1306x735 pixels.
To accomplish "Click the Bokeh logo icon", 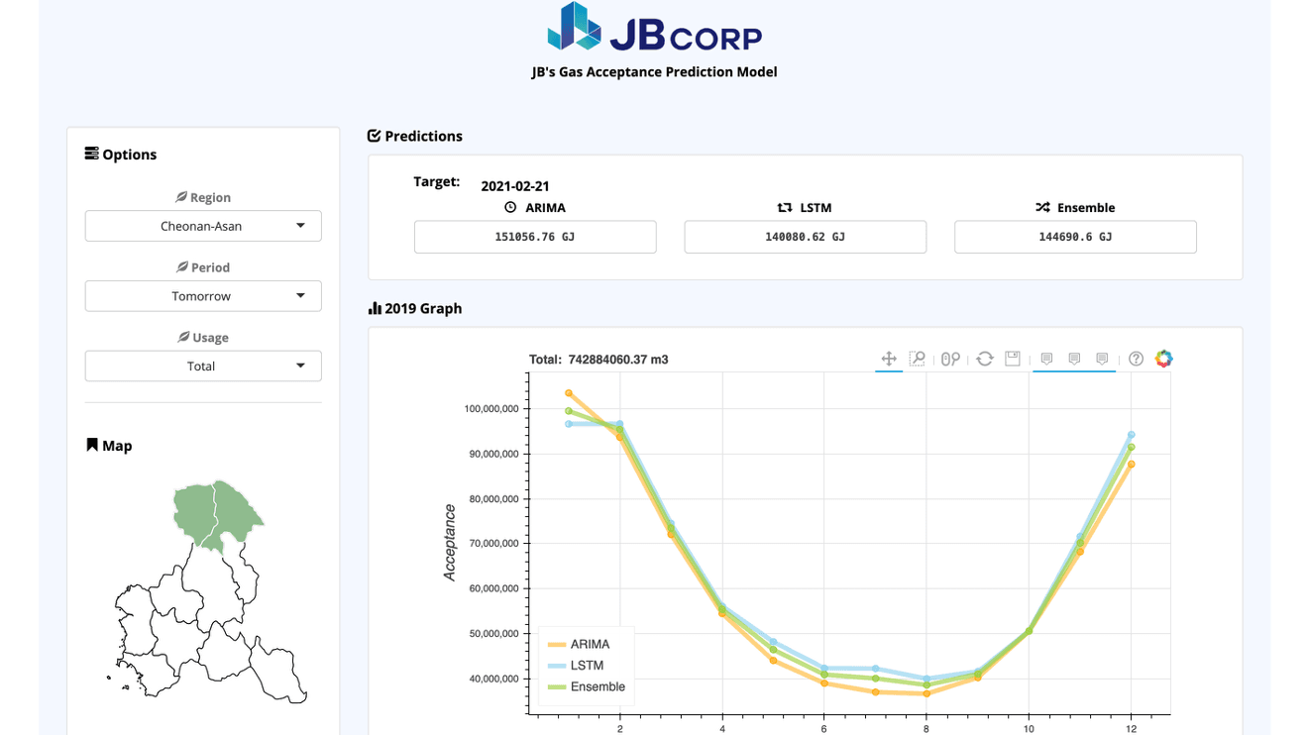I will (1164, 359).
